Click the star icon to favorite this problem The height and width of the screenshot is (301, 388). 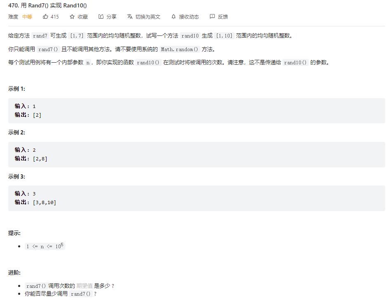[x=72, y=16]
